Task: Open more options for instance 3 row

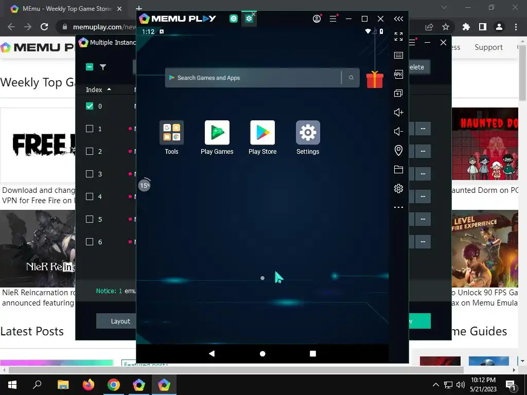Action: [x=423, y=174]
